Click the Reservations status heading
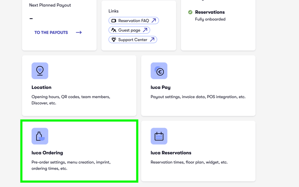 (210, 12)
